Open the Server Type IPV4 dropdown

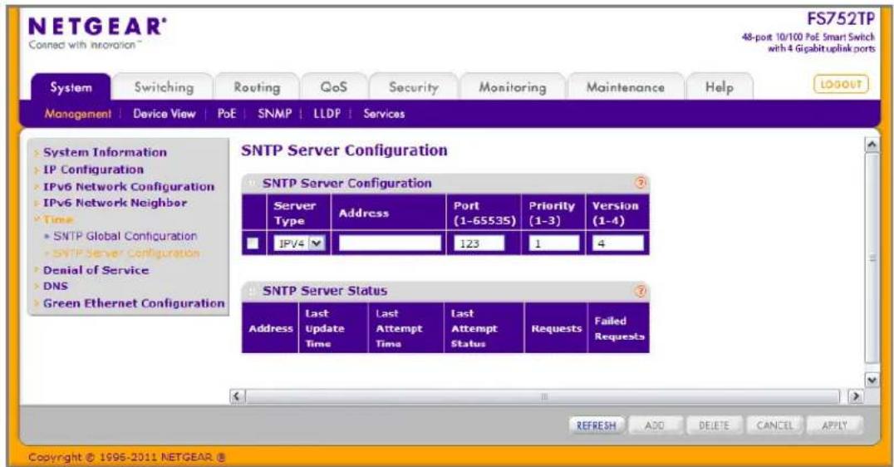[299, 243]
